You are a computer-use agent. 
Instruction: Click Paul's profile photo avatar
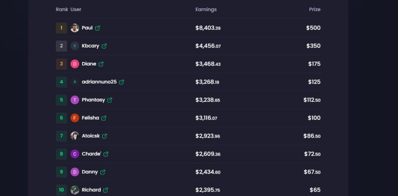point(75,28)
